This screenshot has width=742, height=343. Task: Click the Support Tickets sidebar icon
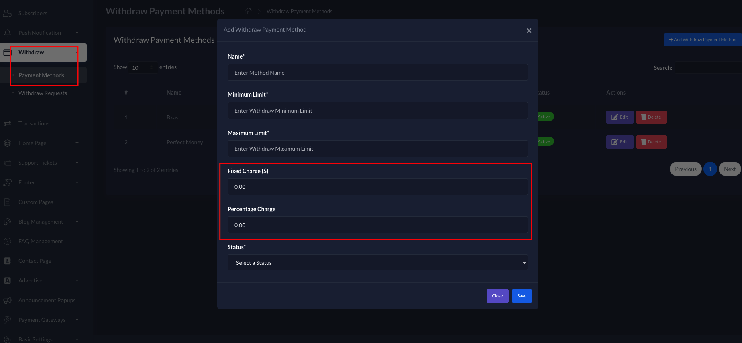[8, 163]
